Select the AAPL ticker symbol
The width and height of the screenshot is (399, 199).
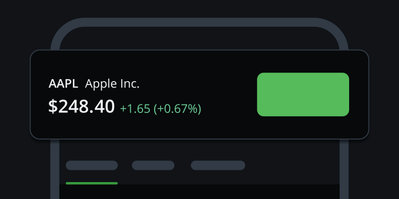pos(63,84)
